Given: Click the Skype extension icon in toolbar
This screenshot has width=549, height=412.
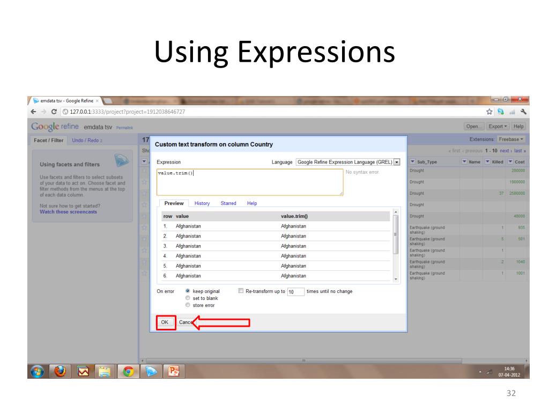Looking at the screenshot, I should (501, 112).
